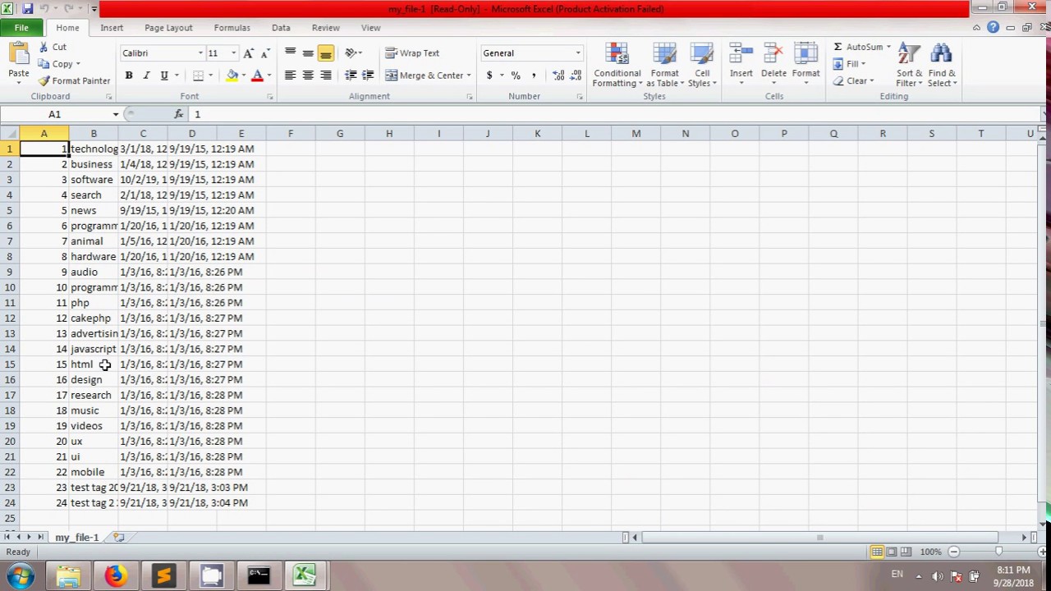Open Cell Styles gallery
This screenshot has height=591, width=1051.
(x=702, y=65)
